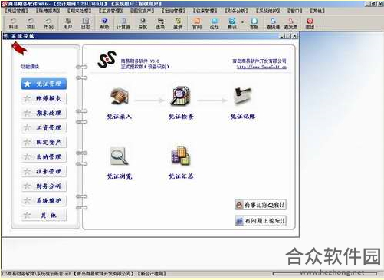The height and width of the screenshot is (280, 384).
Task: Click the 帮助 help toolbar icon
Action: coord(104,24)
